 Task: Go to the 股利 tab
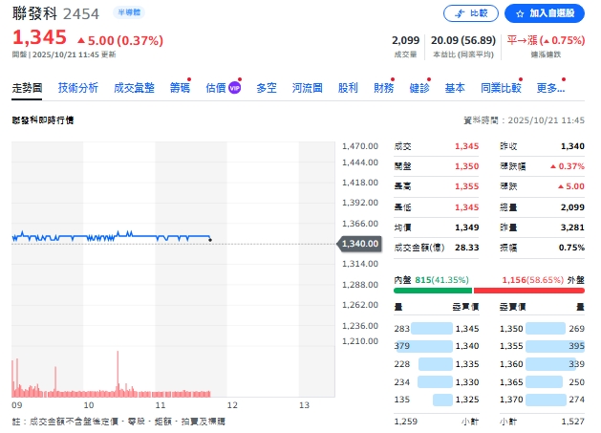pyautogui.click(x=348, y=88)
